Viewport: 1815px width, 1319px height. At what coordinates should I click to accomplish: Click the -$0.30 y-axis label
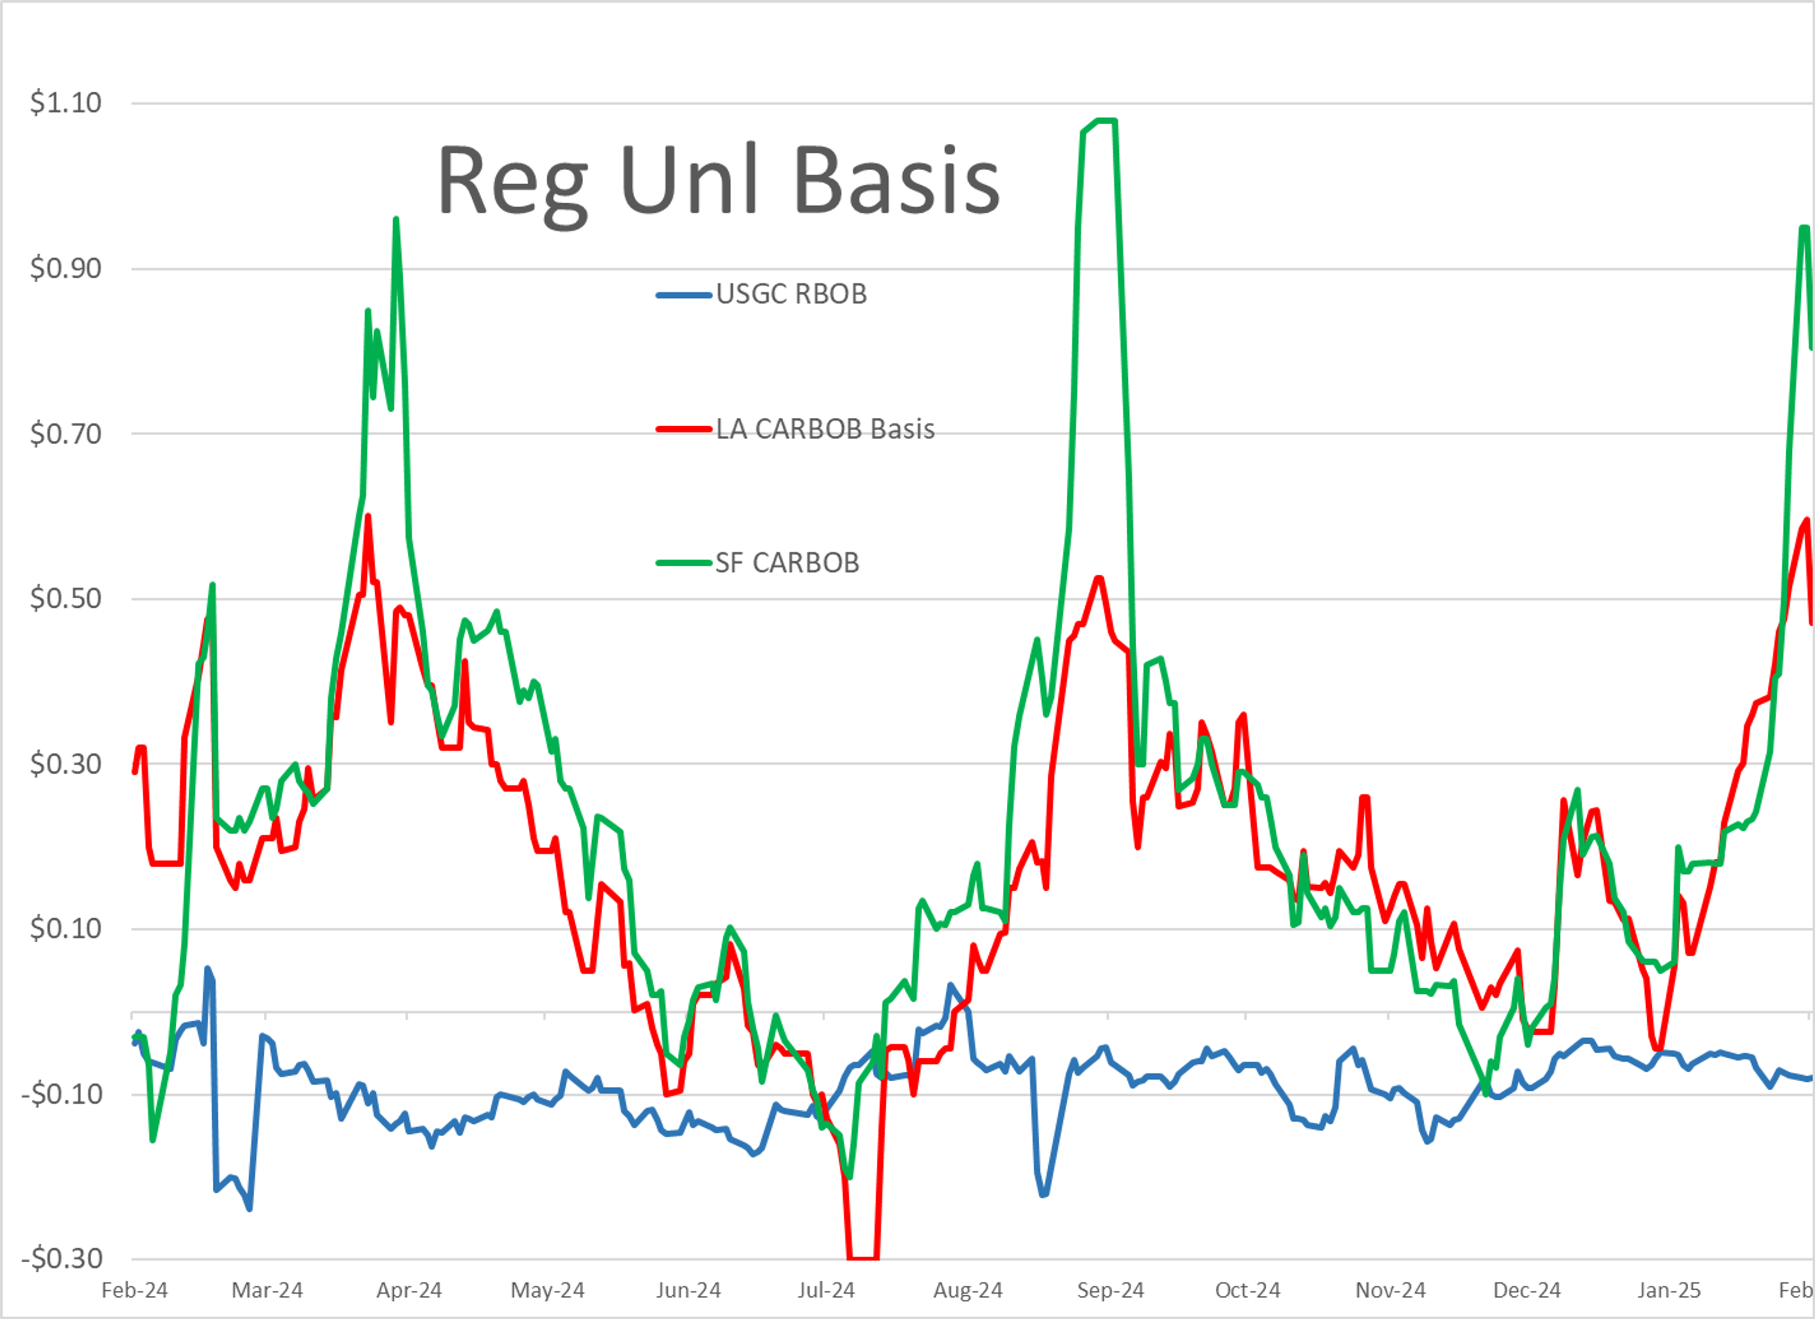point(61,1258)
